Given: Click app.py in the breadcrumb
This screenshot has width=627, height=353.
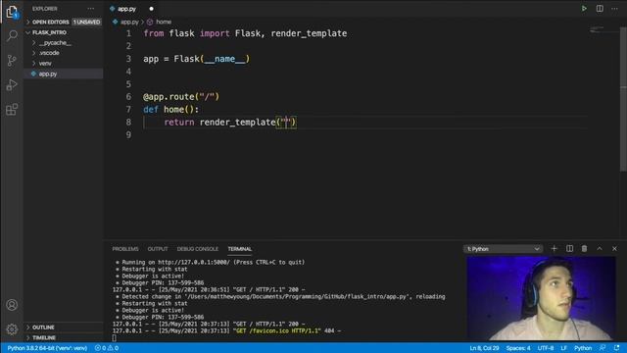Looking at the screenshot, I should pyautogui.click(x=128, y=22).
